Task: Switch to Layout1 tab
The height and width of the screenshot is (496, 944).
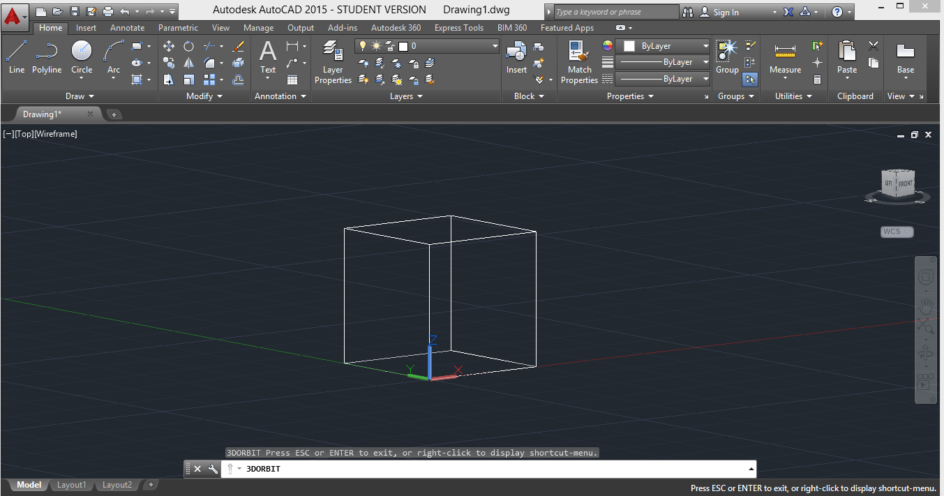Action: 72,485
